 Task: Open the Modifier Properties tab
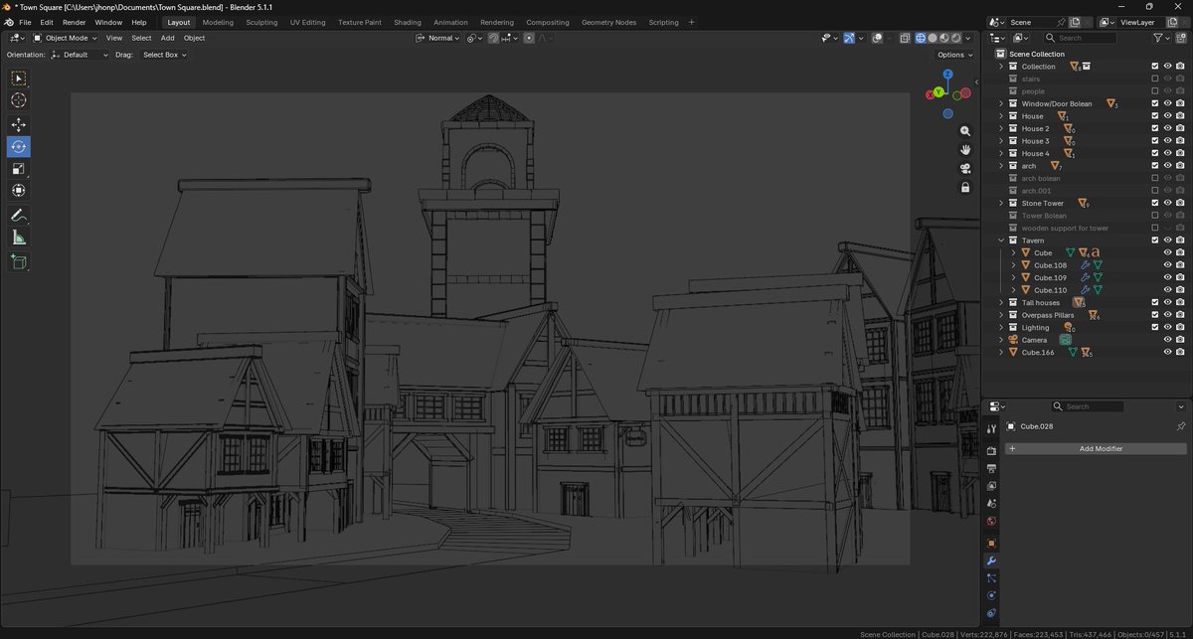click(991, 562)
